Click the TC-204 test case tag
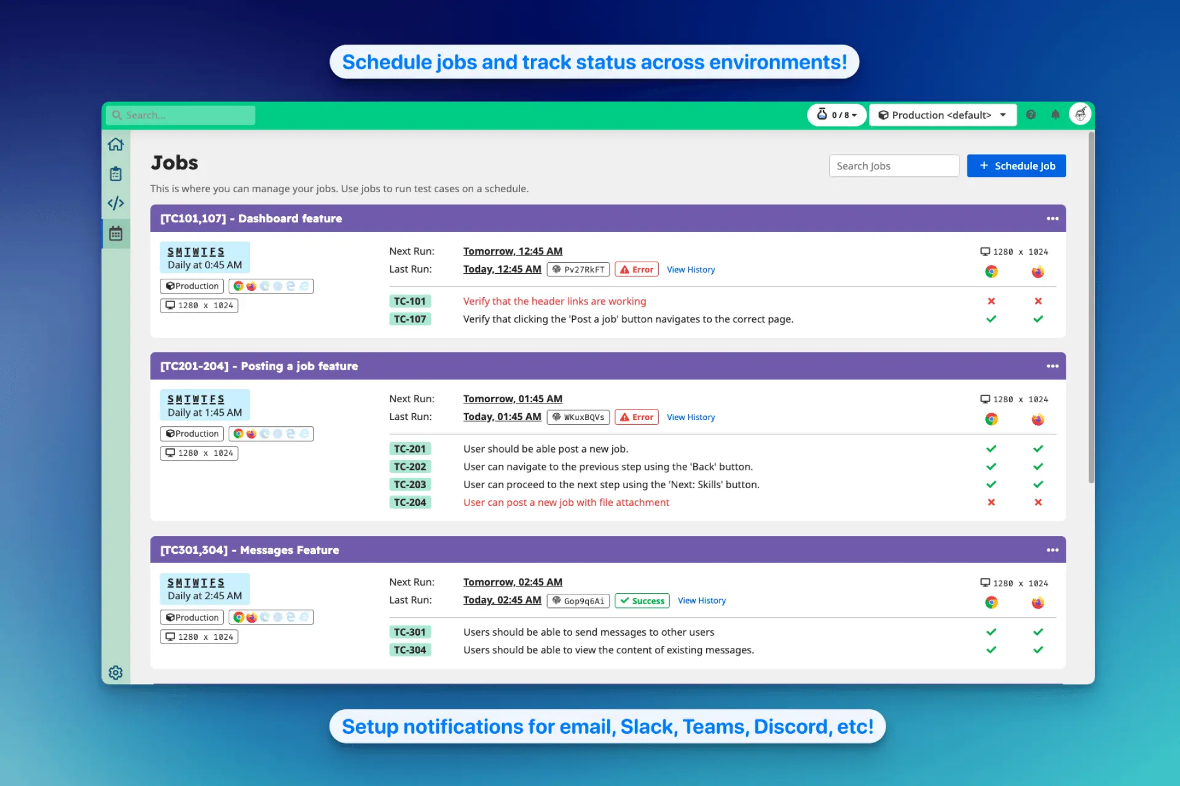The width and height of the screenshot is (1180, 786). (x=410, y=502)
